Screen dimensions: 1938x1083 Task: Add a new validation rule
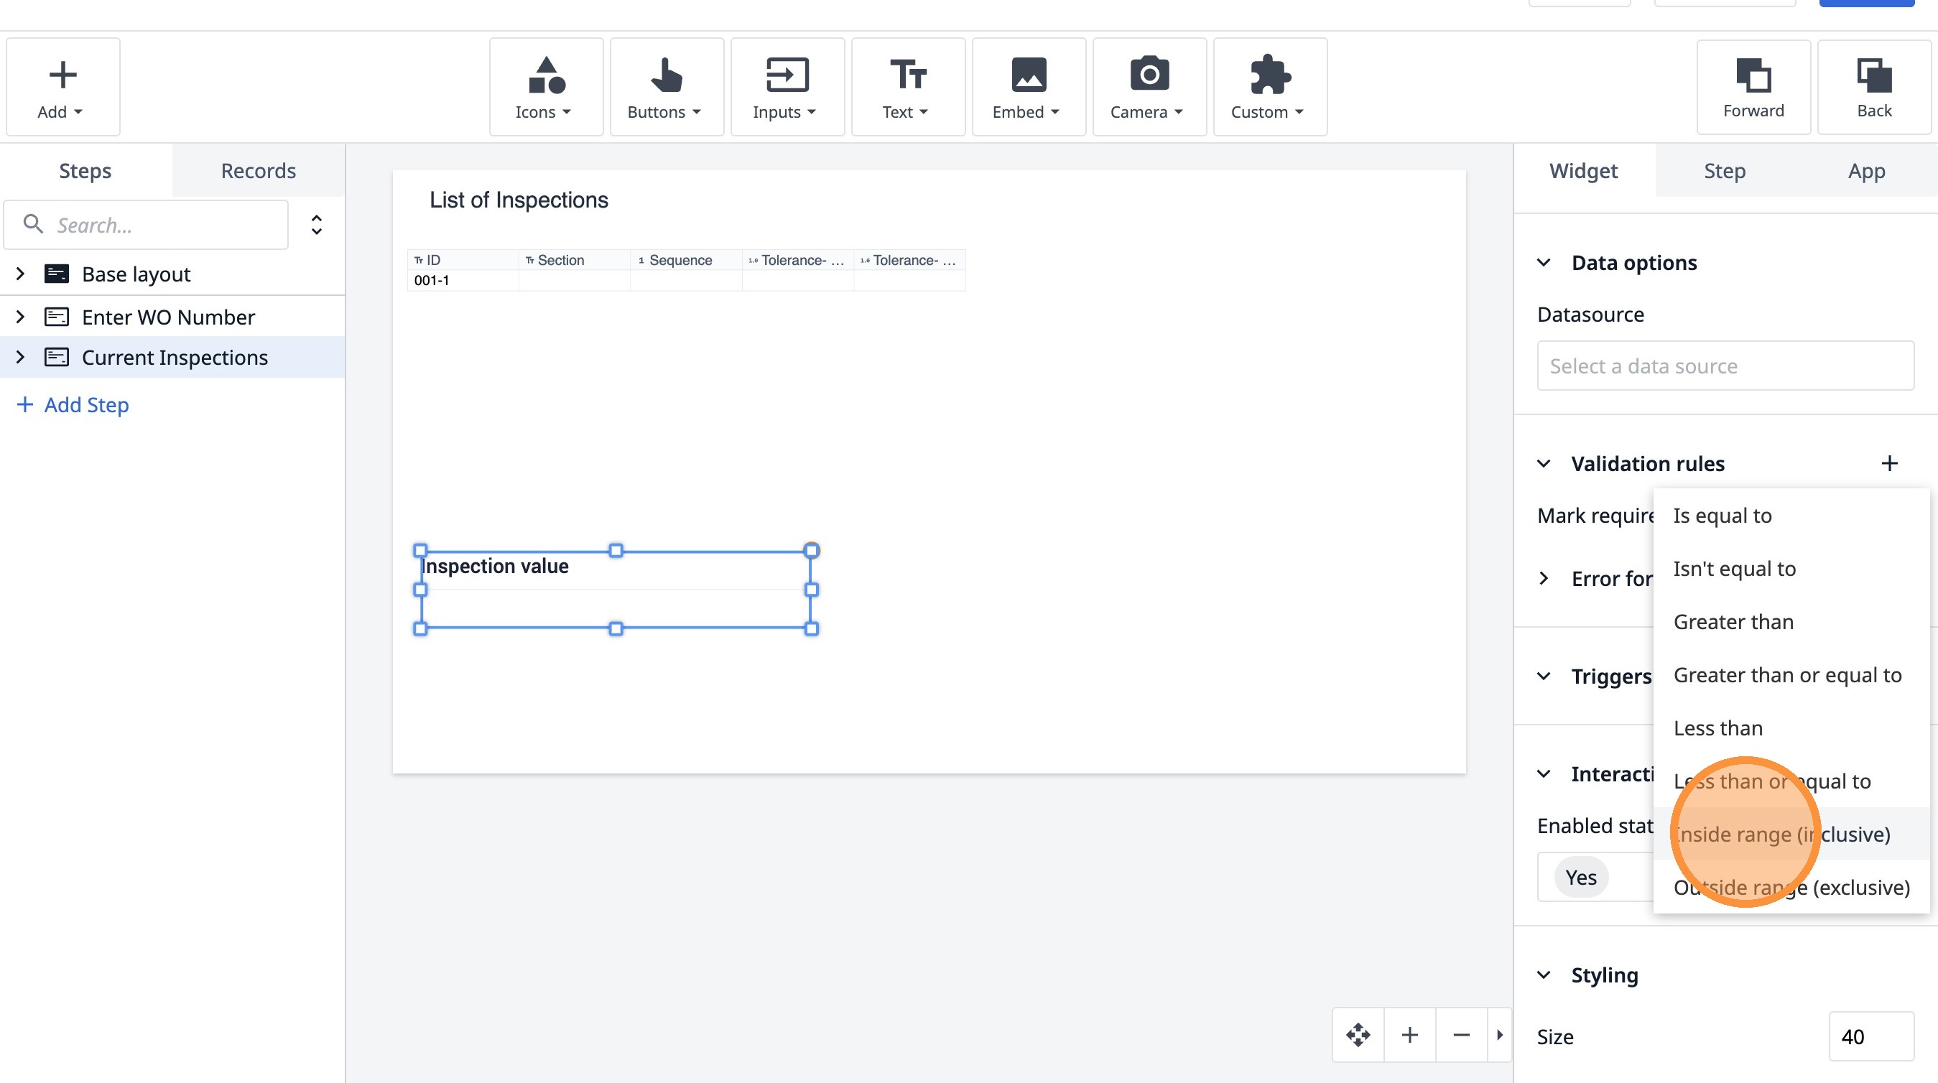(1889, 463)
